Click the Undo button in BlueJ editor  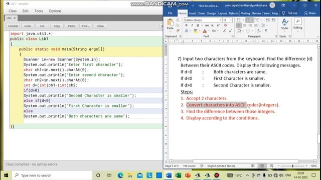pyautogui.click(x=28, y=26)
